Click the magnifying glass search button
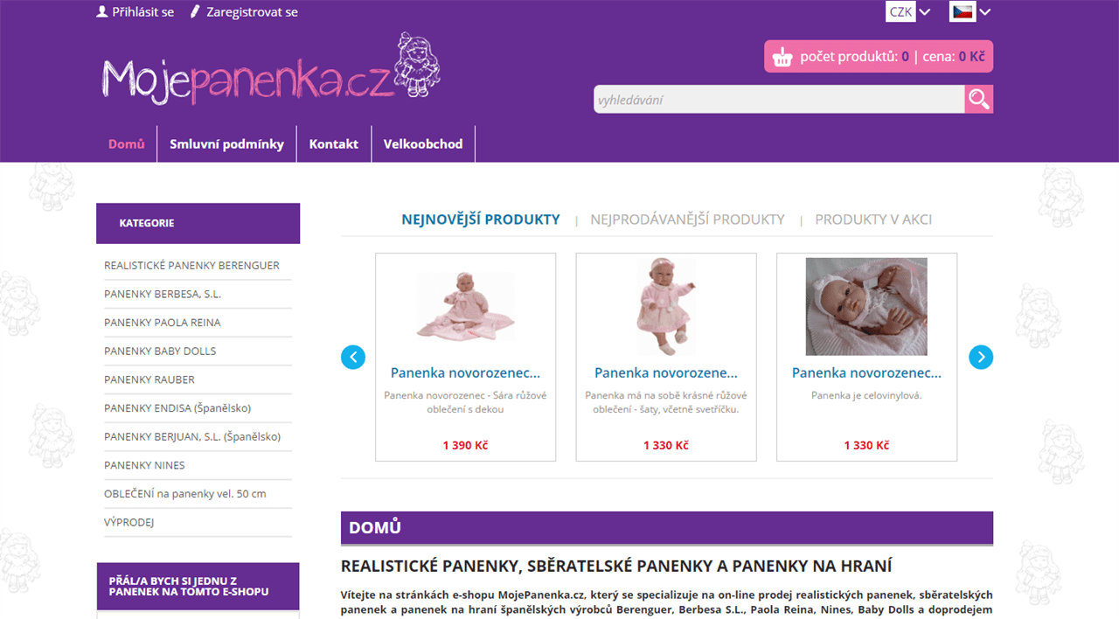 pos(979,99)
